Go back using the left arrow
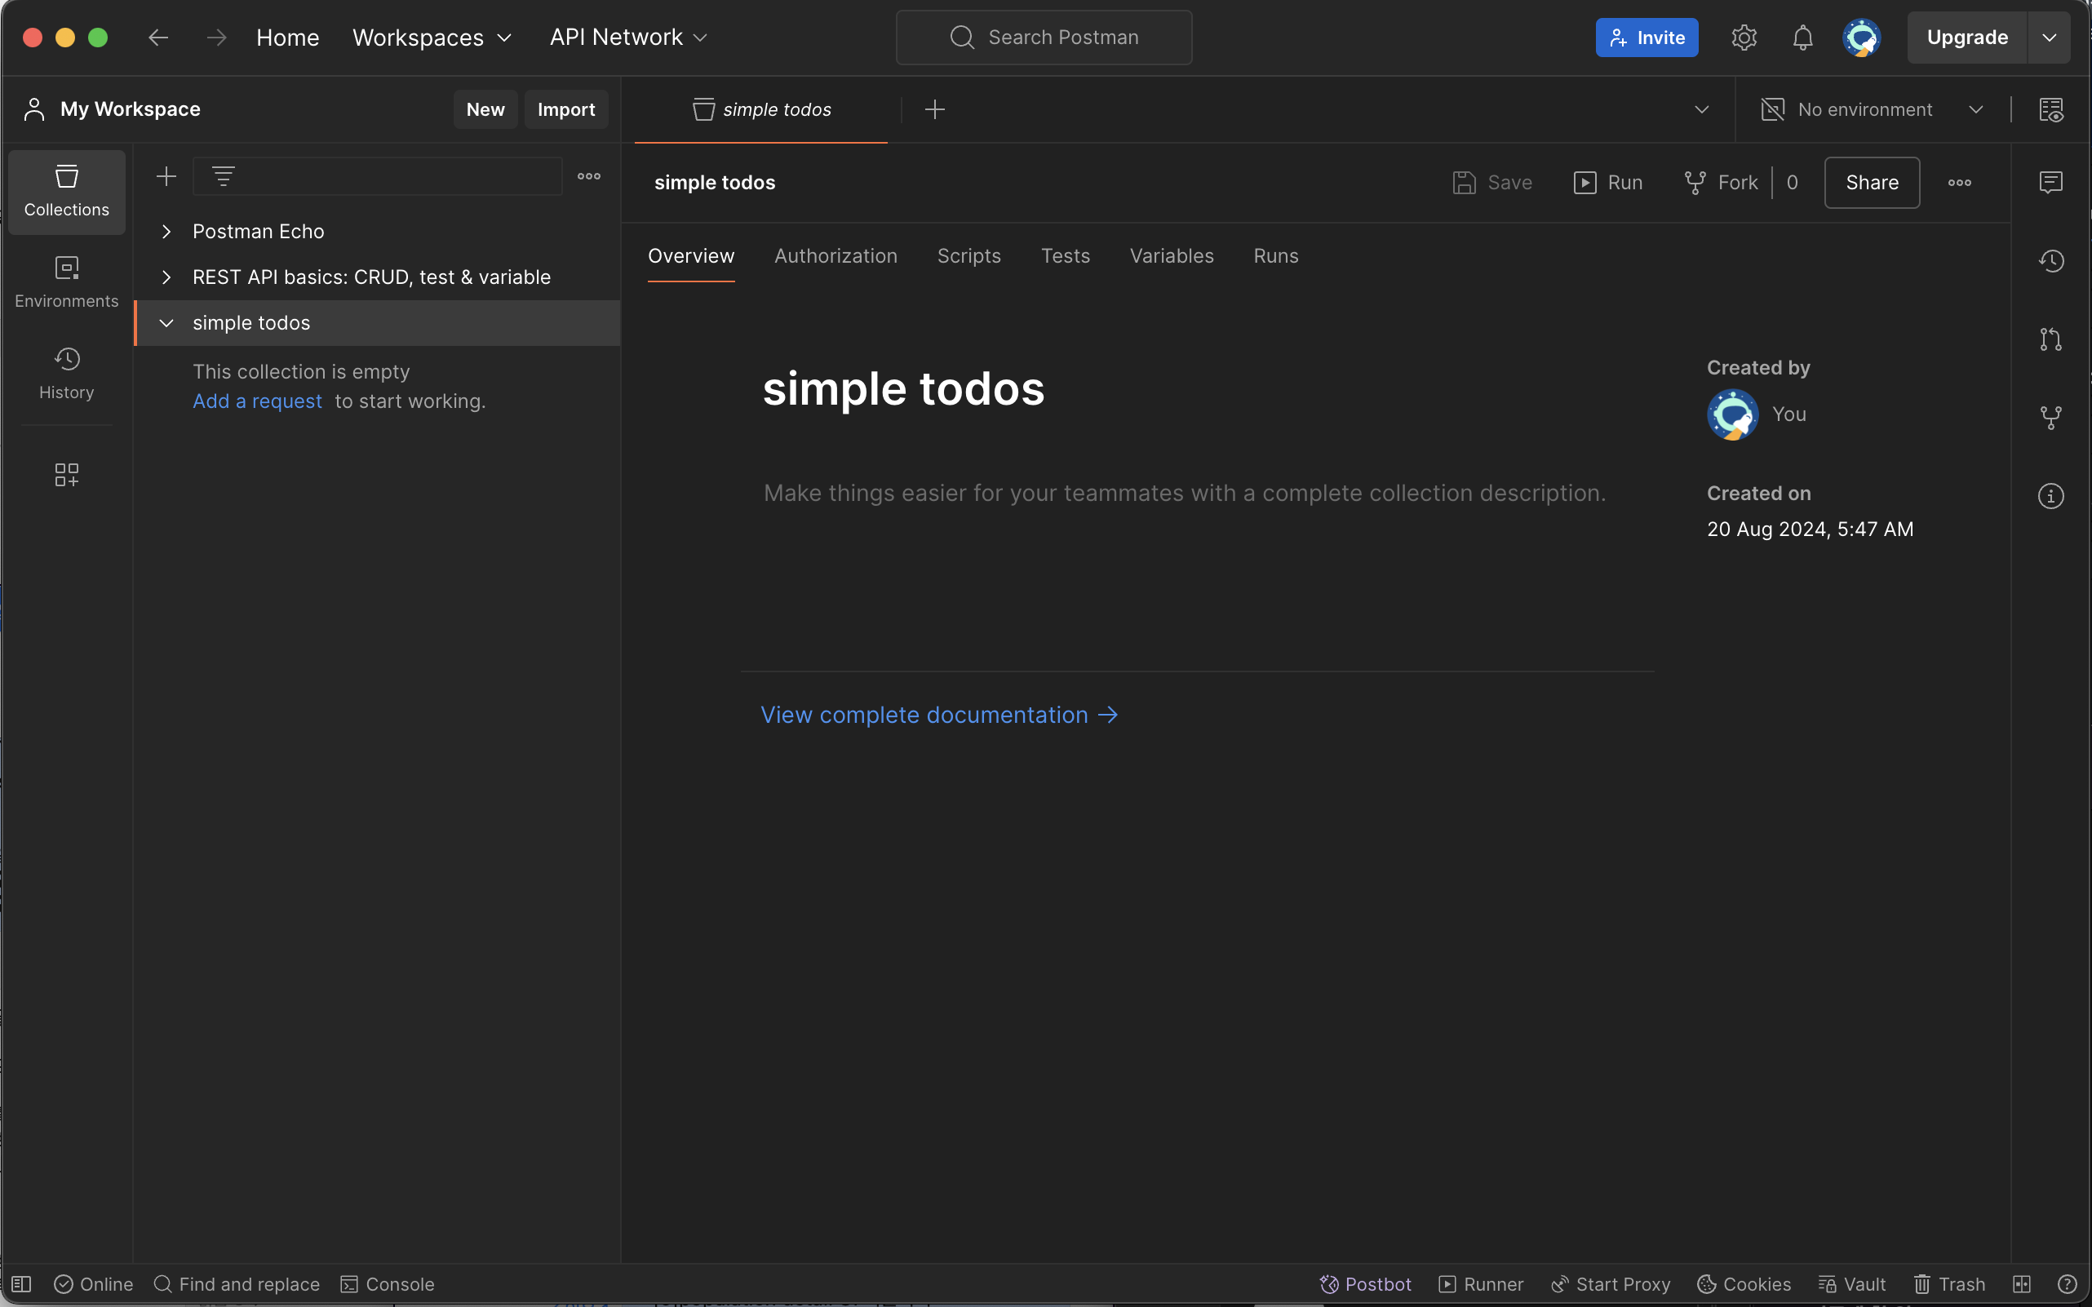2092x1307 pixels. pyautogui.click(x=158, y=38)
